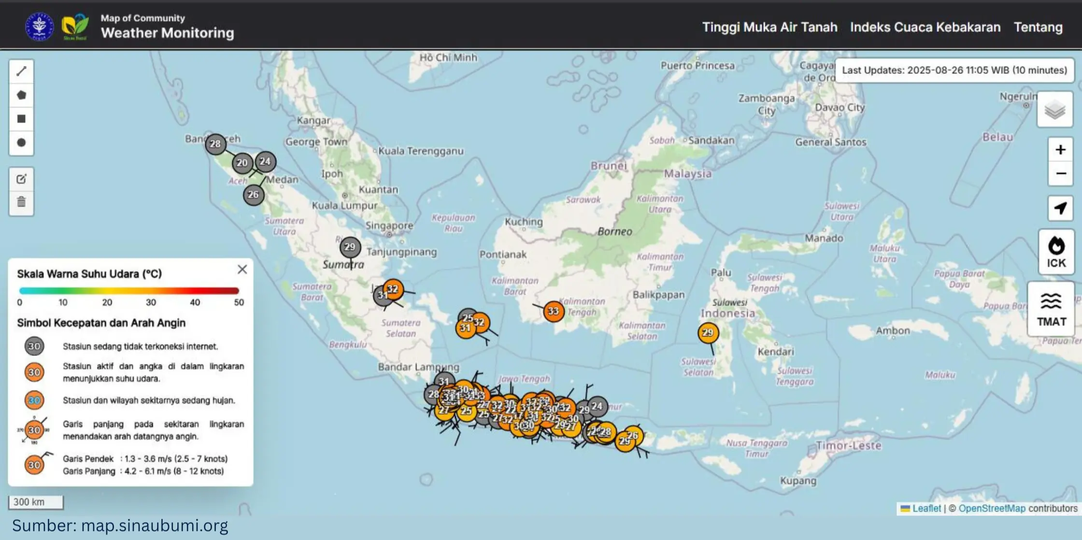Click the rain station legend icon
The width and height of the screenshot is (1082, 540).
pos(34,400)
